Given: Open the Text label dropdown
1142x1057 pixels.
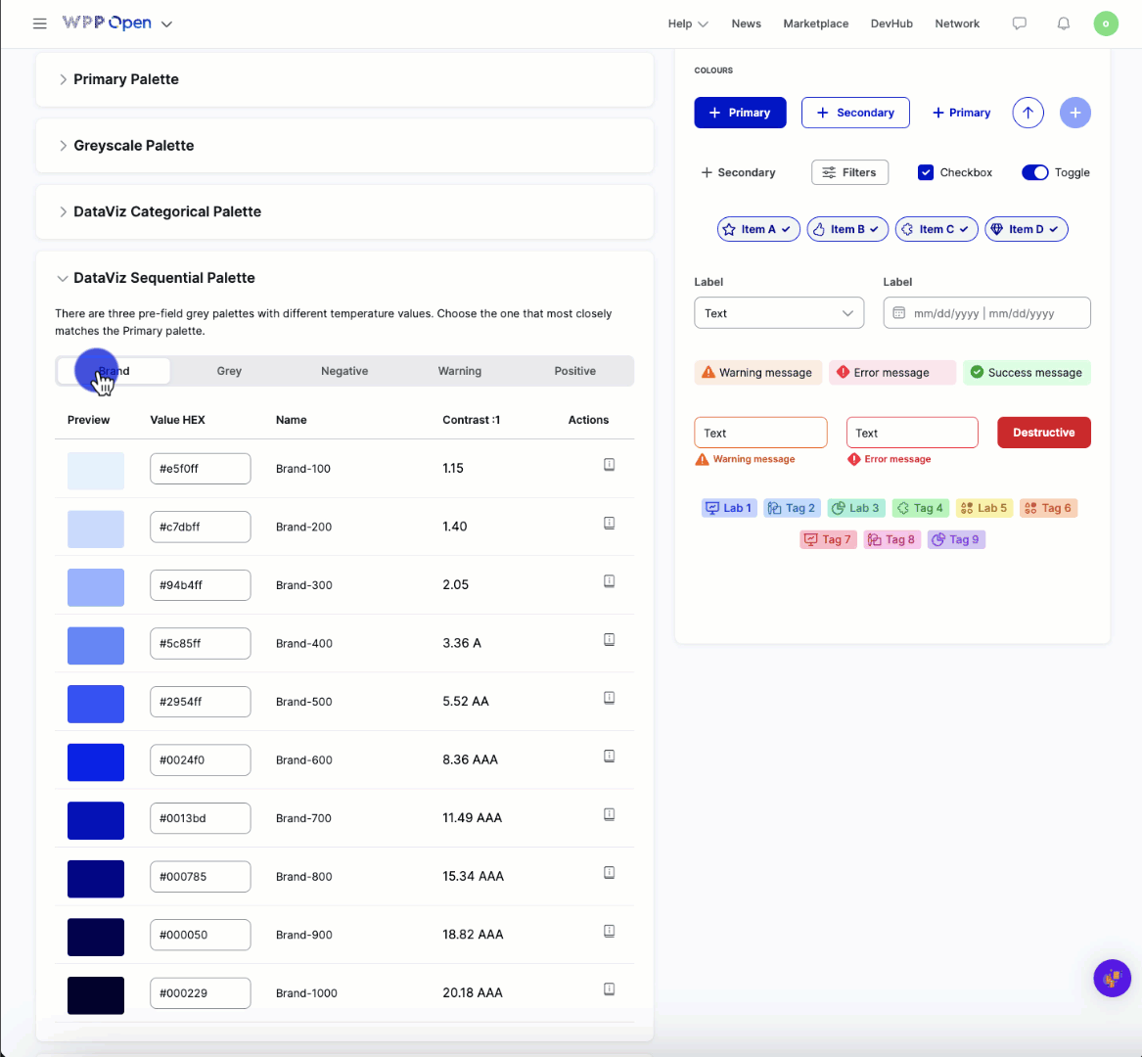Looking at the screenshot, I should pyautogui.click(x=779, y=313).
